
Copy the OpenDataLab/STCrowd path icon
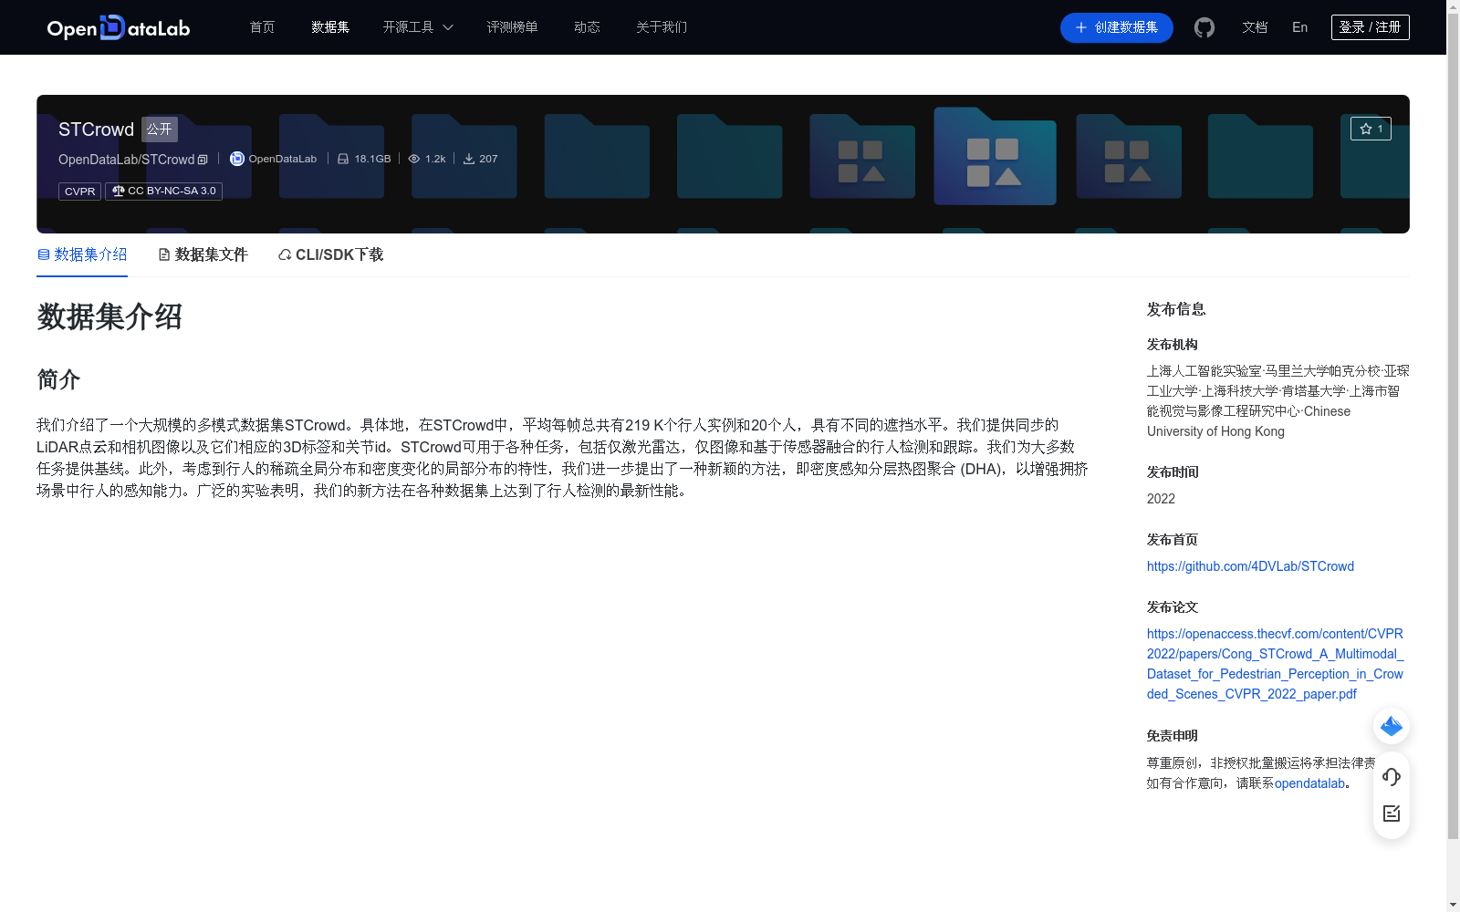(203, 160)
